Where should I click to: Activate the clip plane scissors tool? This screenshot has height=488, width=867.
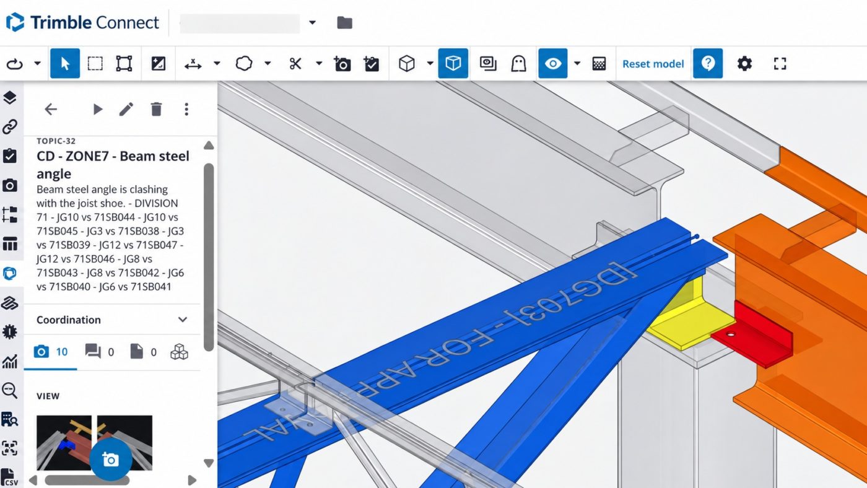coord(295,63)
